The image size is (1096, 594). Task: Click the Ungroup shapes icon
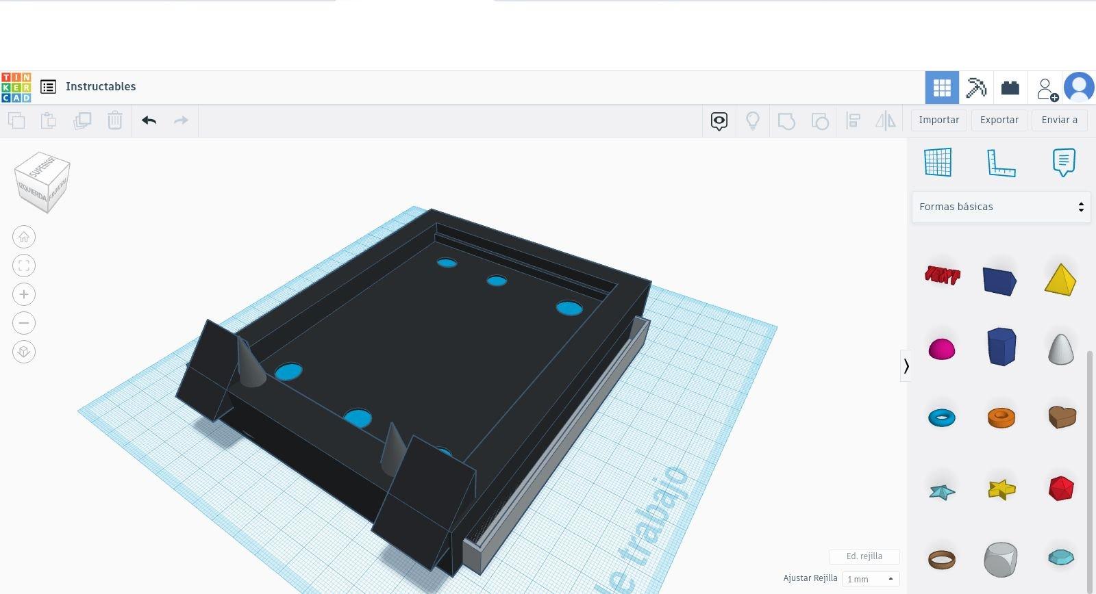820,121
